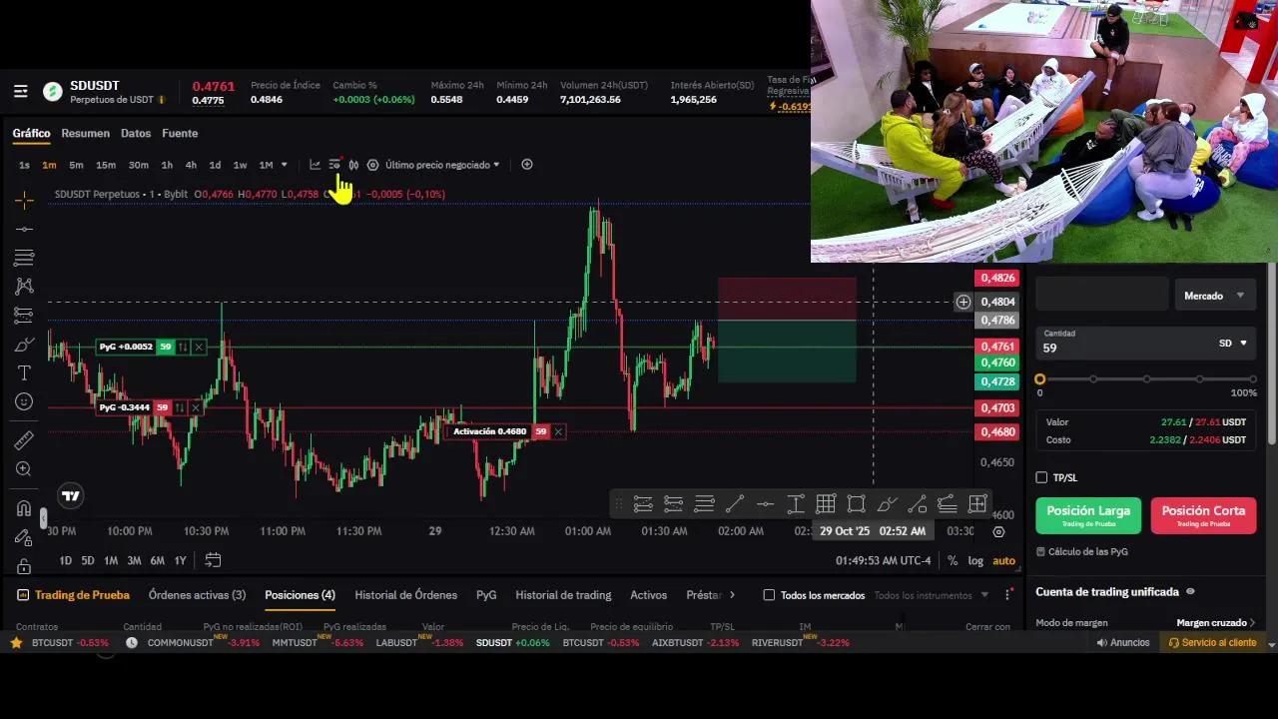Select the grid drawing tool in floating toolbar

pos(826,504)
